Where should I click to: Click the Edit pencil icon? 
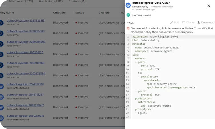click(171, 22)
